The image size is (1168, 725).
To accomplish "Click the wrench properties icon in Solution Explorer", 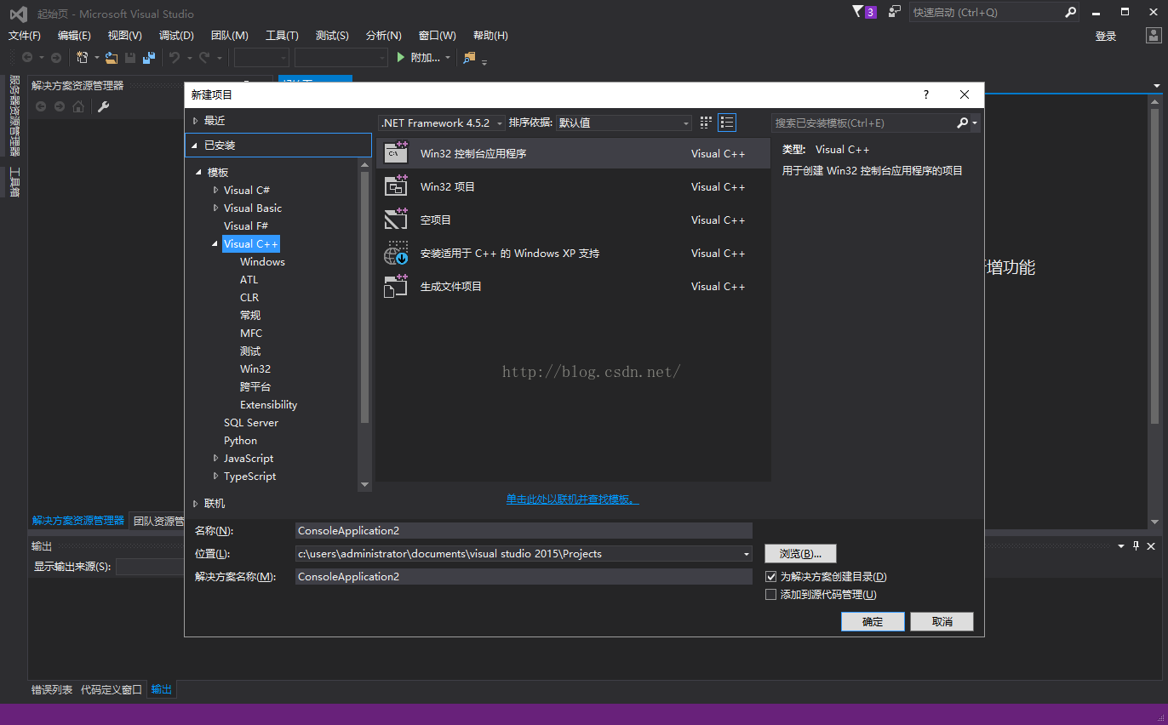I will 103,106.
